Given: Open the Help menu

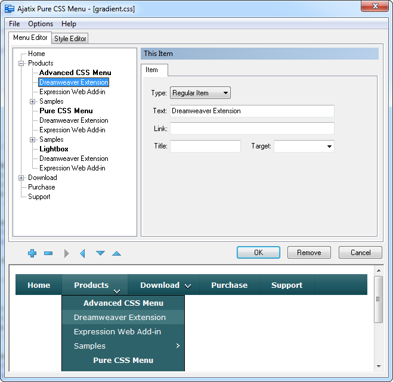Looking at the screenshot, I should point(69,24).
